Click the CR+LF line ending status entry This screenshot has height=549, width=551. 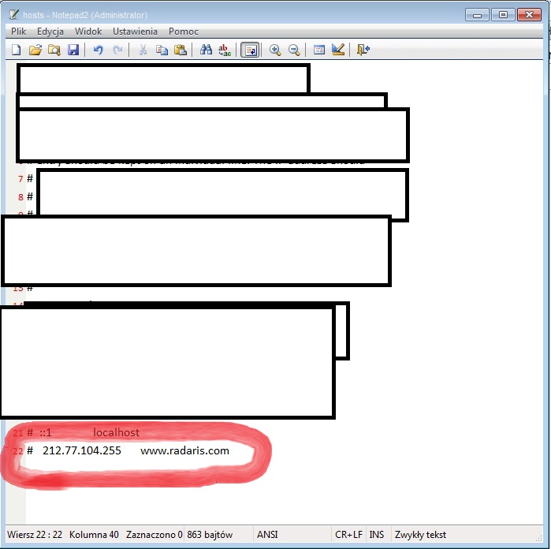coord(348,535)
